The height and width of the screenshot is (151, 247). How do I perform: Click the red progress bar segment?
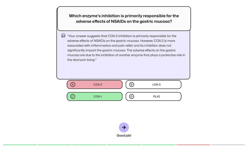tap(193, 145)
